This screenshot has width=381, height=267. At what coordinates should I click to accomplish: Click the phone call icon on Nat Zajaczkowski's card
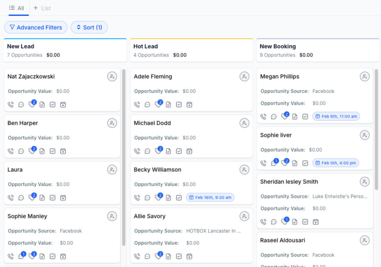(x=11, y=105)
